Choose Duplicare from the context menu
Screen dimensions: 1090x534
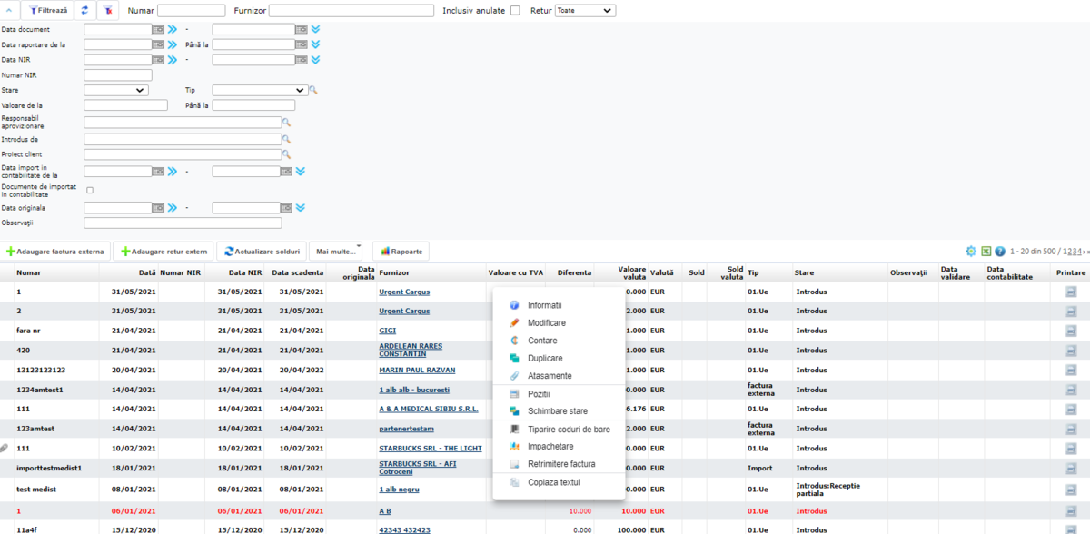point(545,359)
